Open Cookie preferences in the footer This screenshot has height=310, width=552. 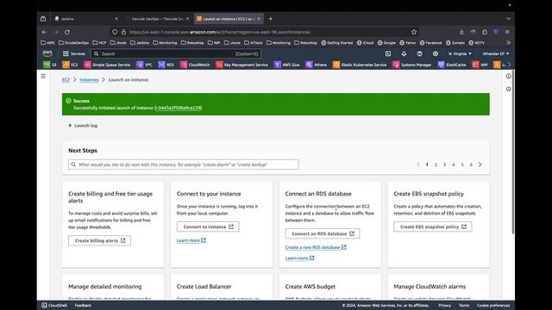click(493, 305)
